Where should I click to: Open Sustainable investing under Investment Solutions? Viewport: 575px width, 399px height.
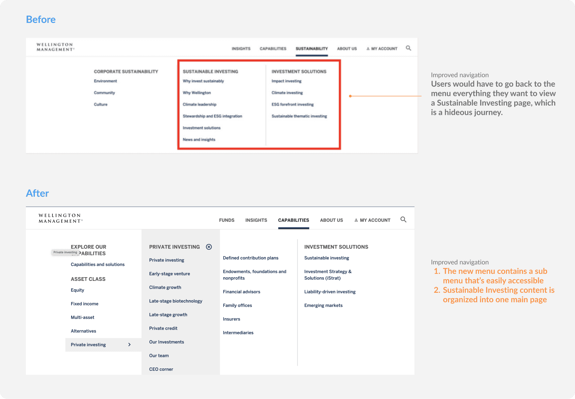pos(327,258)
